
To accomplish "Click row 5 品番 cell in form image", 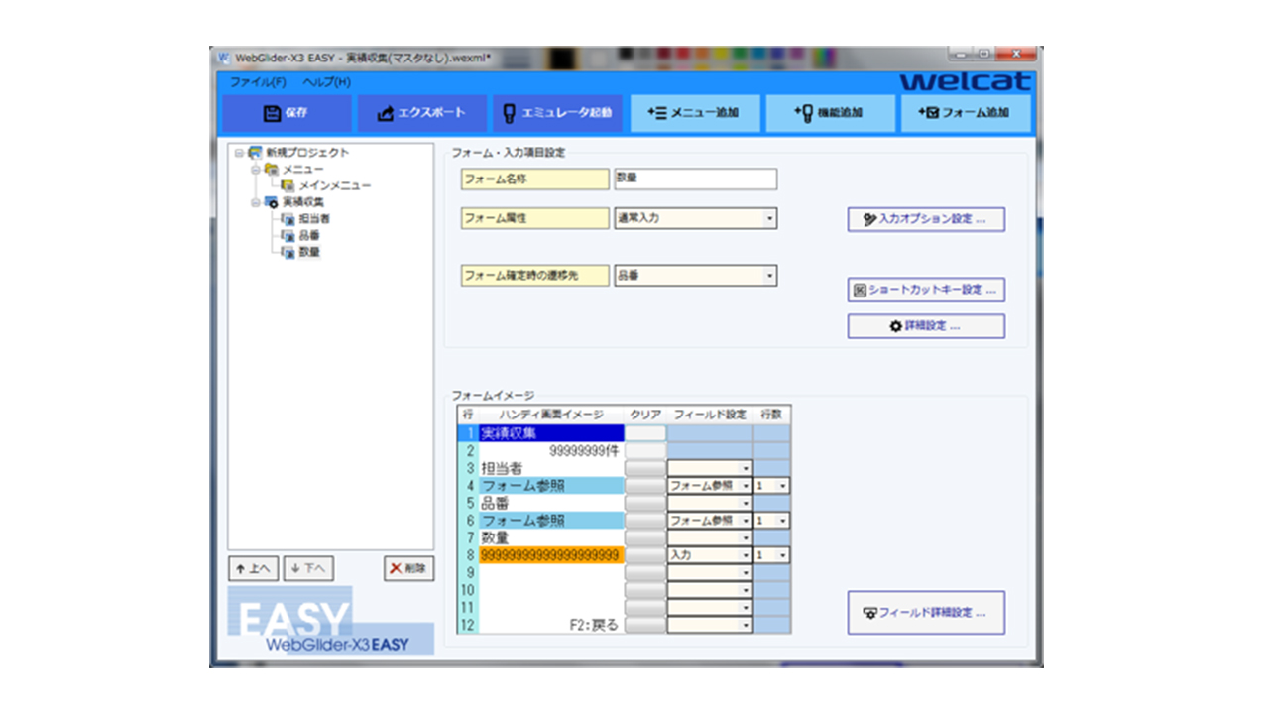I will click(x=551, y=503).
